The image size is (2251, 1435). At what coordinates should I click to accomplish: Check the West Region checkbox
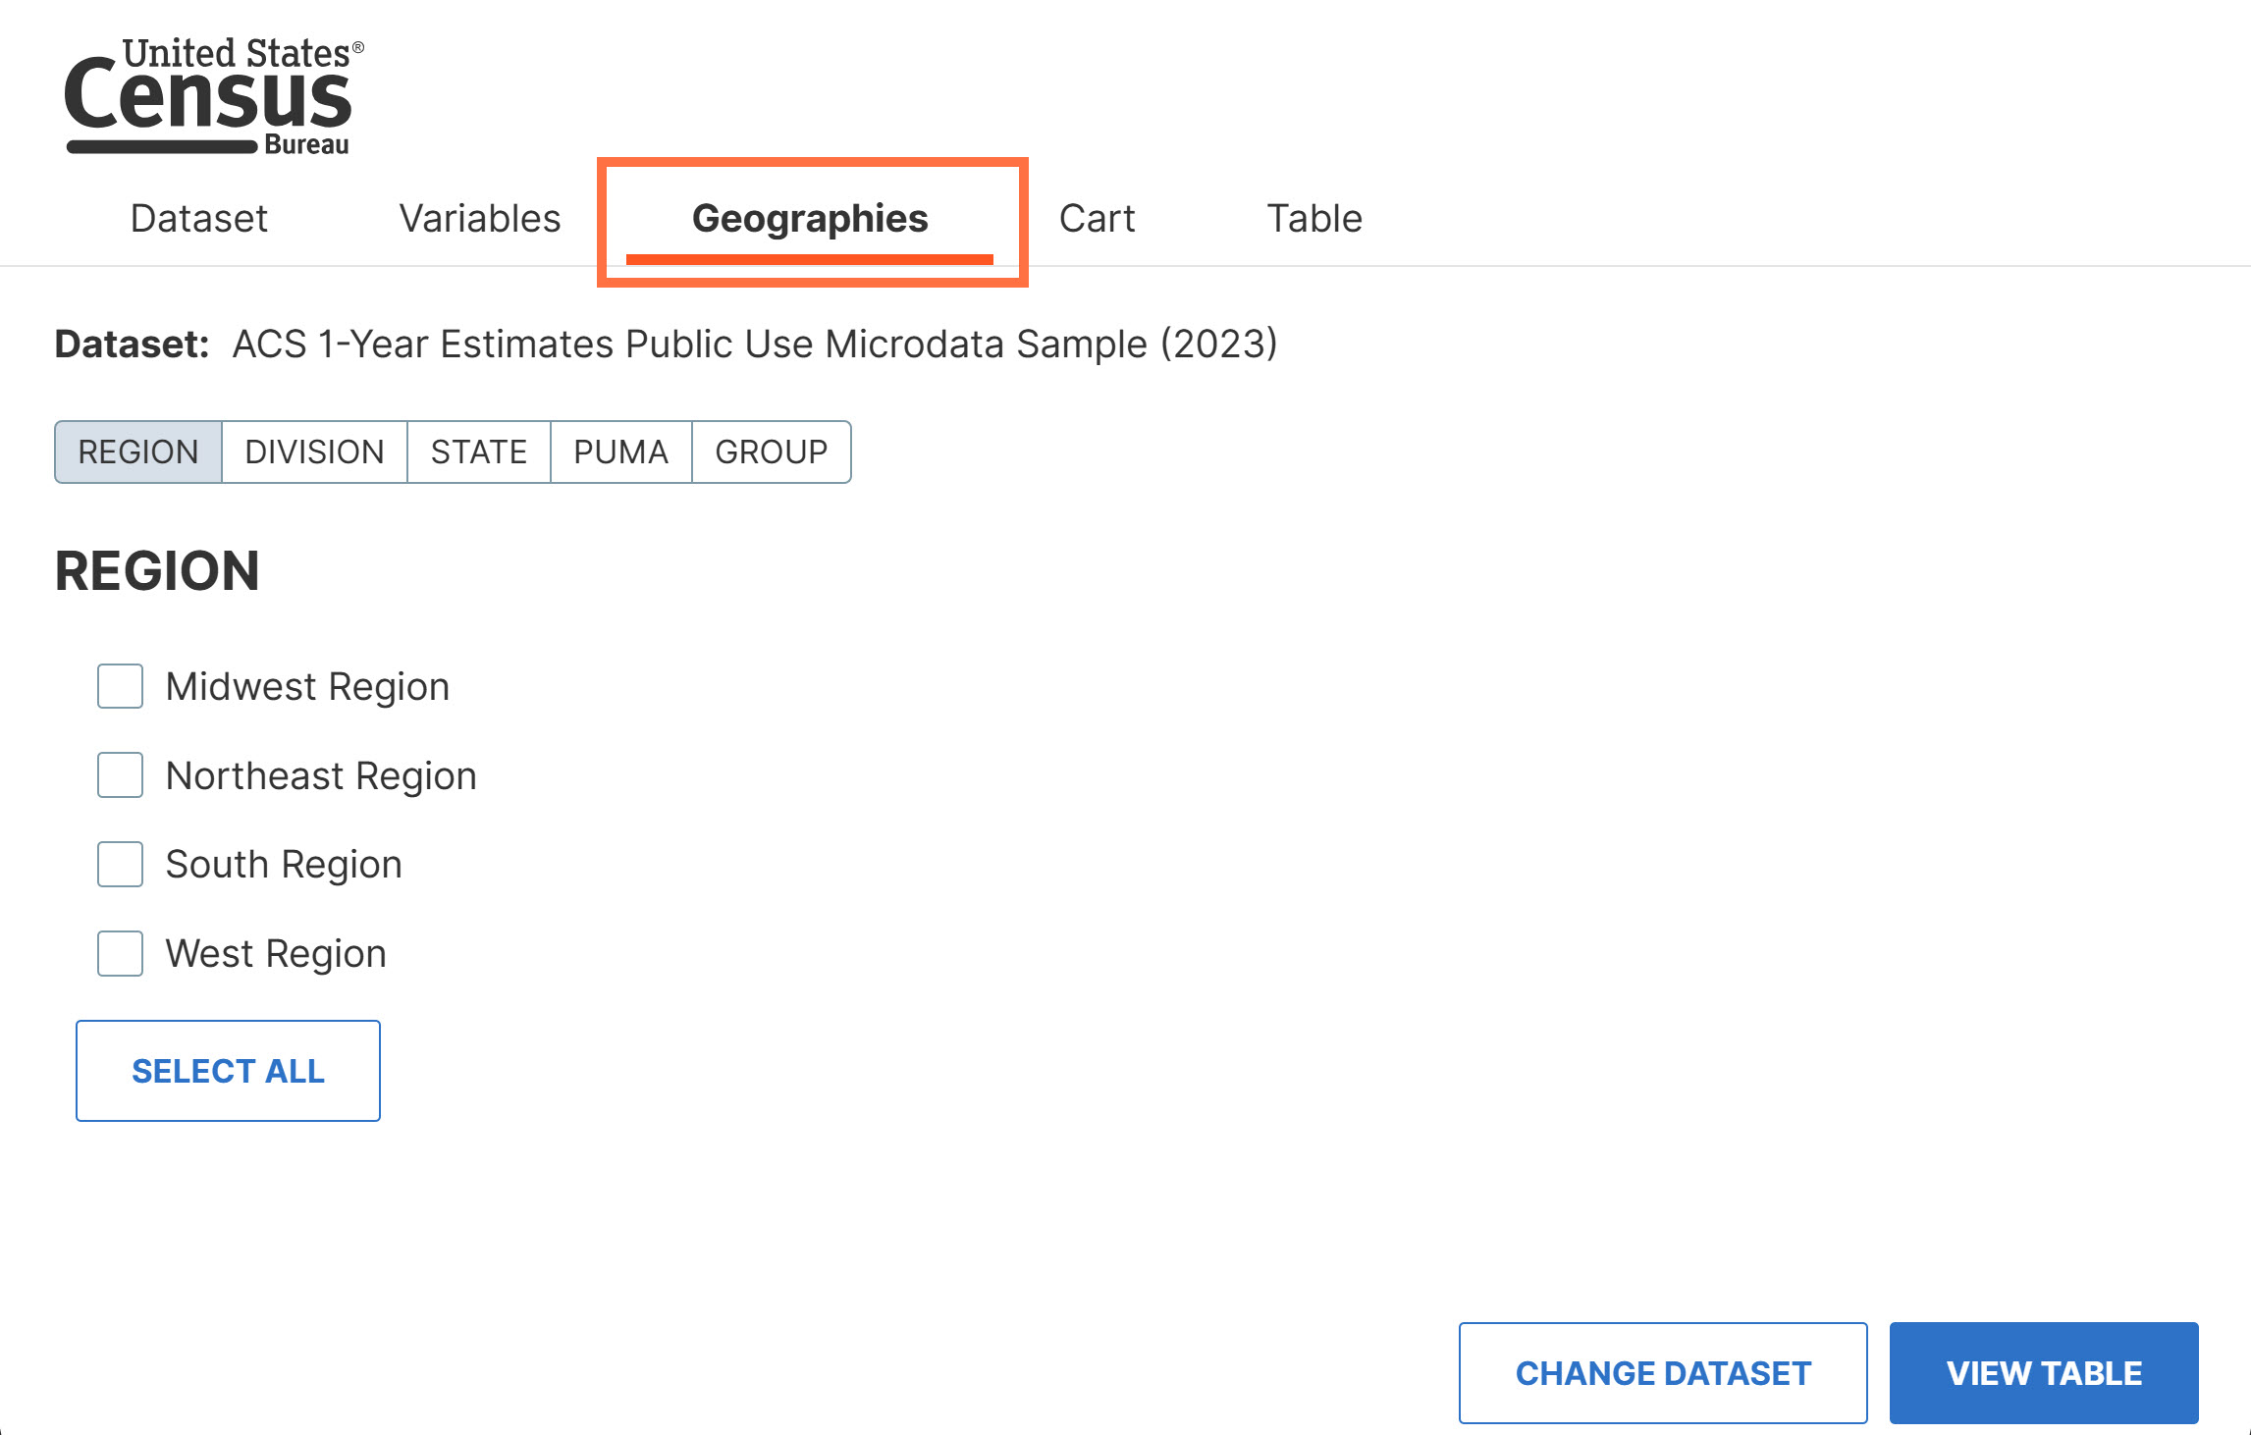(120, 953)
